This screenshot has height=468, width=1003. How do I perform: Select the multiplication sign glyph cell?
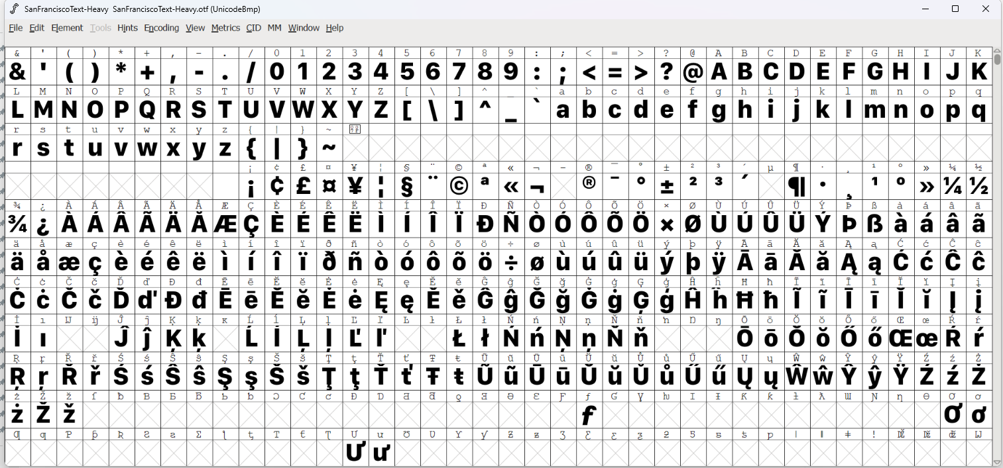click(667, 224)
